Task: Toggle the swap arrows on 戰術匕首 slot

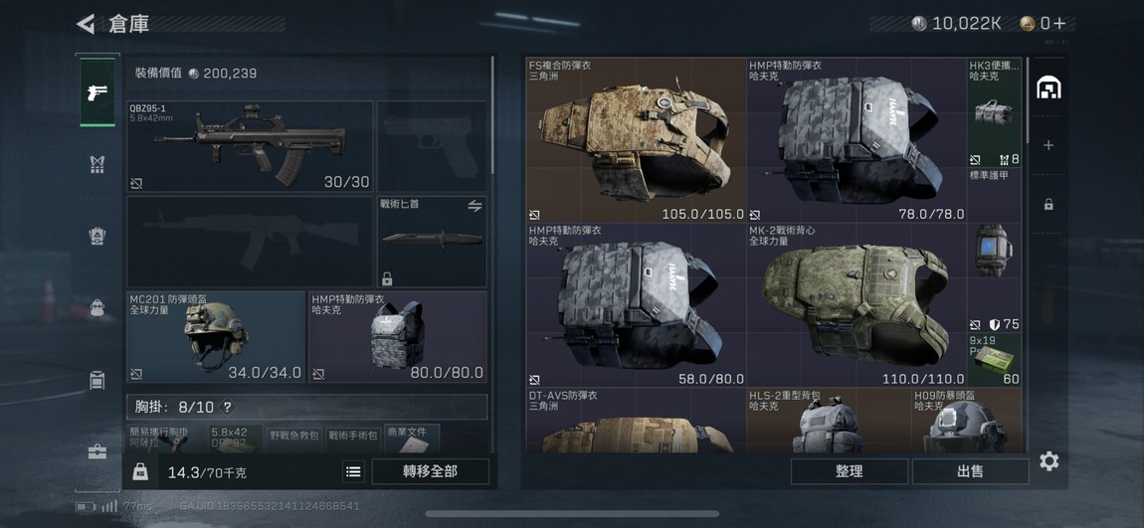Action: pos(475,207)
